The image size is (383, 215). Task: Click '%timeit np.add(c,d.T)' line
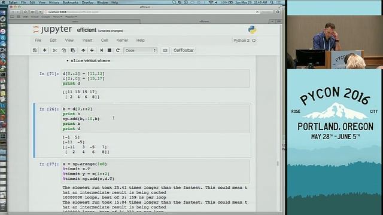pos(89,179)
